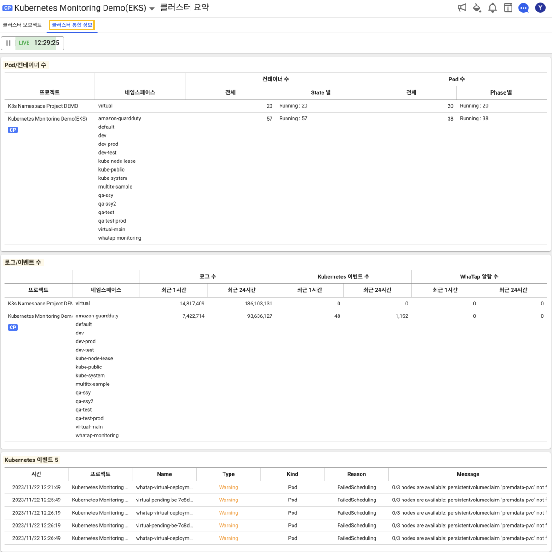Screen dimensions: 552x552
Task: Open the blue chat bubble icon
Action: click(523, 8)
